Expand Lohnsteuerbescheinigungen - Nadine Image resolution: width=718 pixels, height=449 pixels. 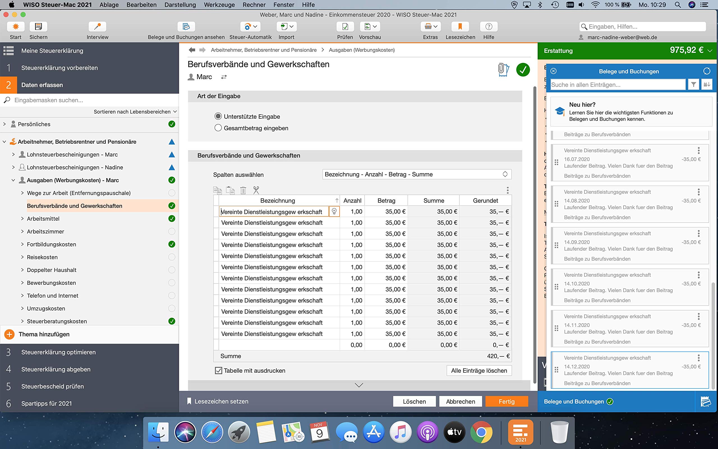coord(13,167)
